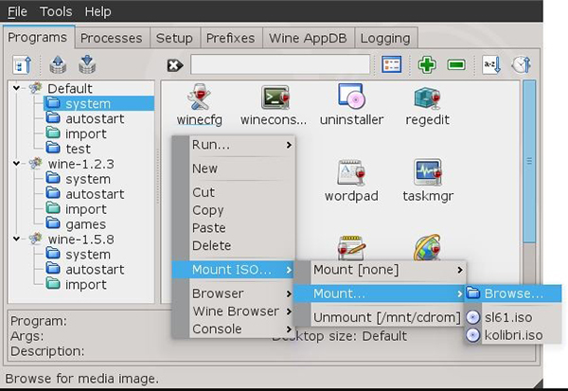Switch to the Setup tab
This screenshot has width=568, height=391.
pos(174,38)
